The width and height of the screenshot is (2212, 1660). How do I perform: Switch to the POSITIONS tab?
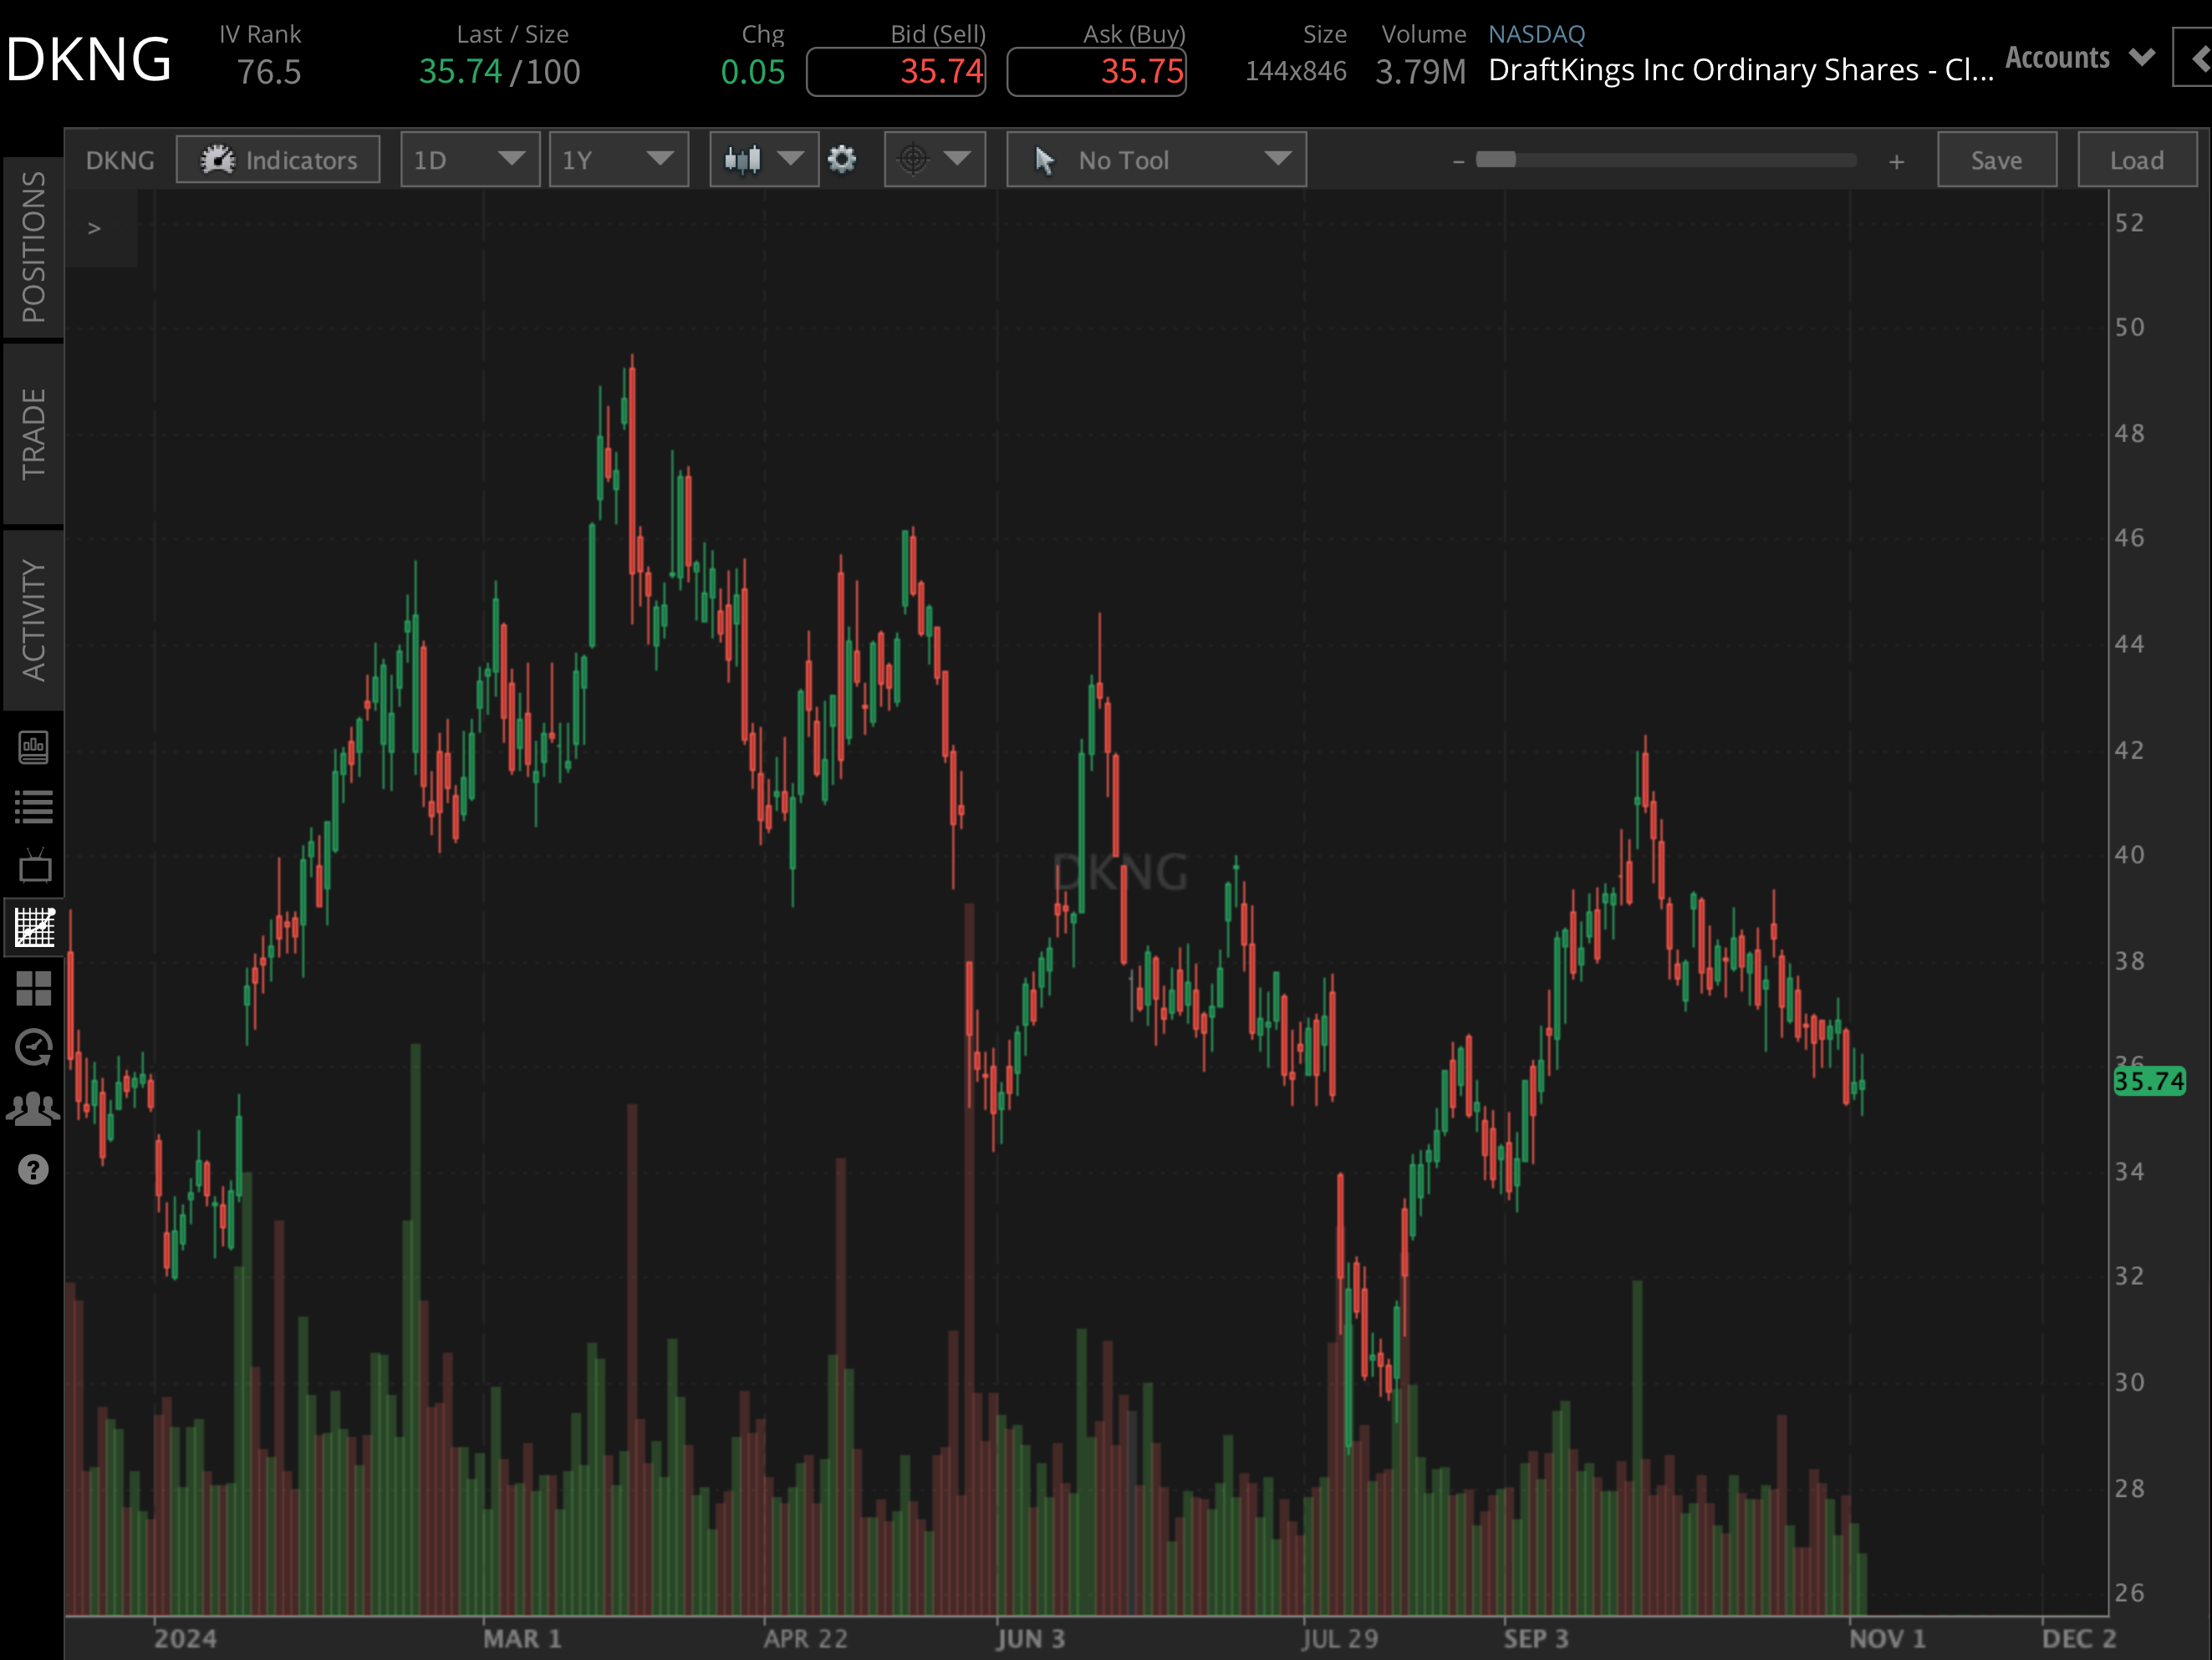click(33, 247)
